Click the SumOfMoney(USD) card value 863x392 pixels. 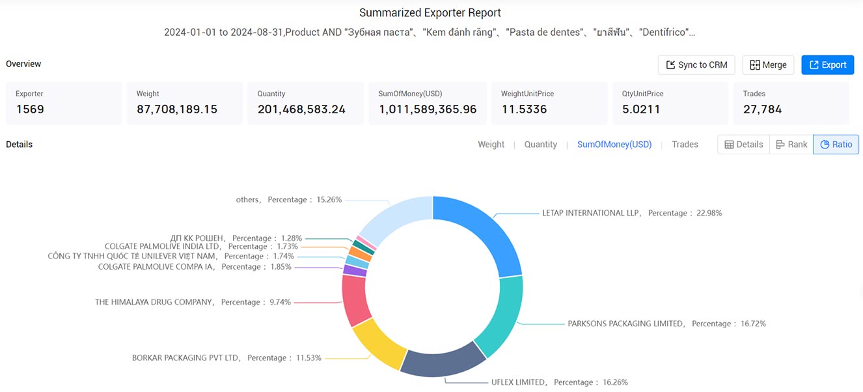[428, 109]
